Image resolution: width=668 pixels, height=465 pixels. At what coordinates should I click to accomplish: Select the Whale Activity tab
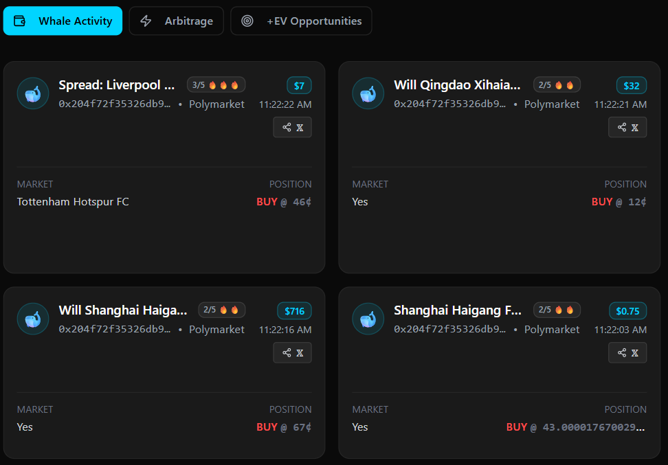tap(63, 21)
